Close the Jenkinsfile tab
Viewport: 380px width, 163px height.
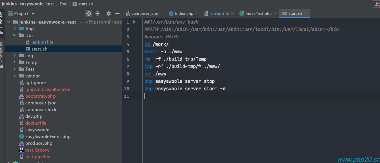click(233, 13)
